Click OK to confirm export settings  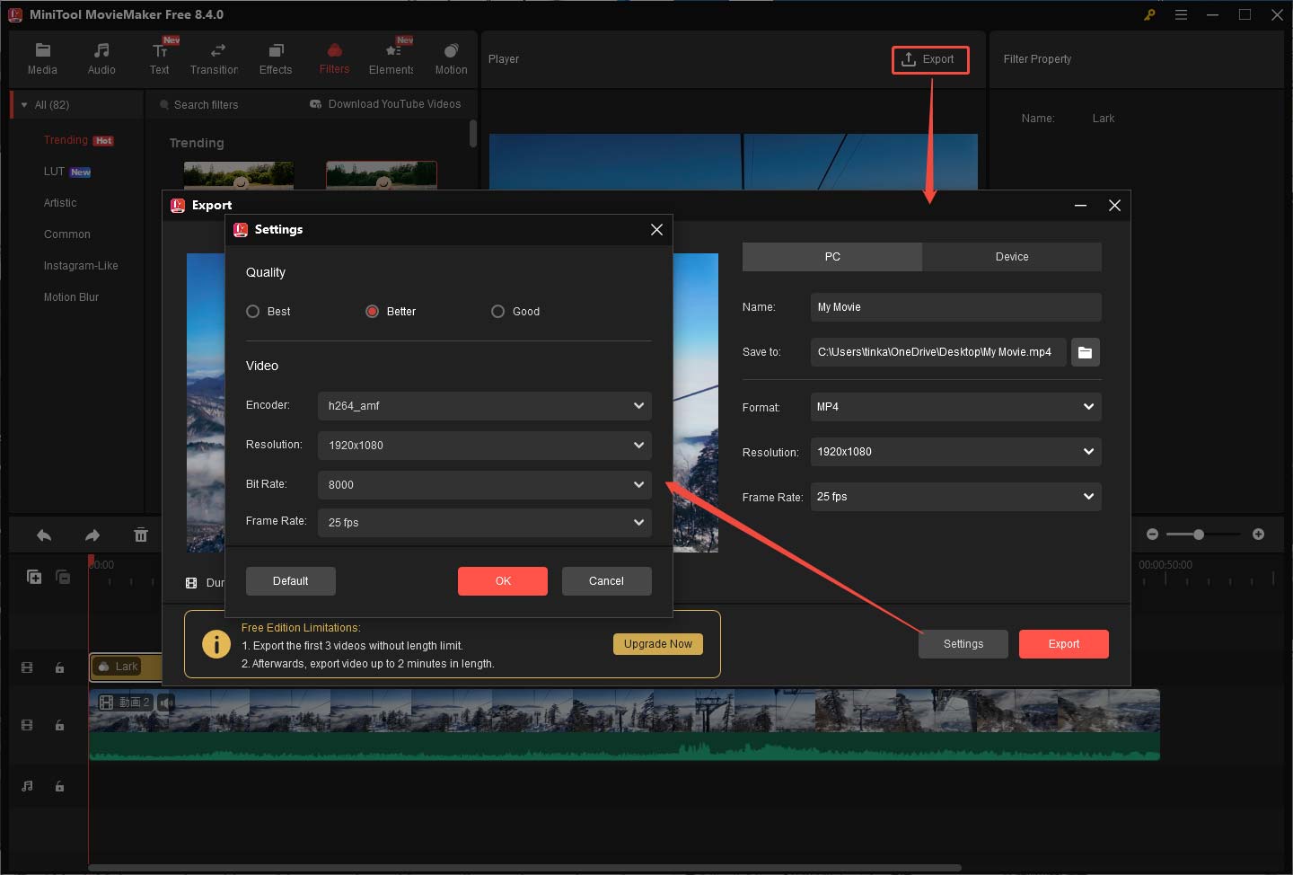point(502,580)
